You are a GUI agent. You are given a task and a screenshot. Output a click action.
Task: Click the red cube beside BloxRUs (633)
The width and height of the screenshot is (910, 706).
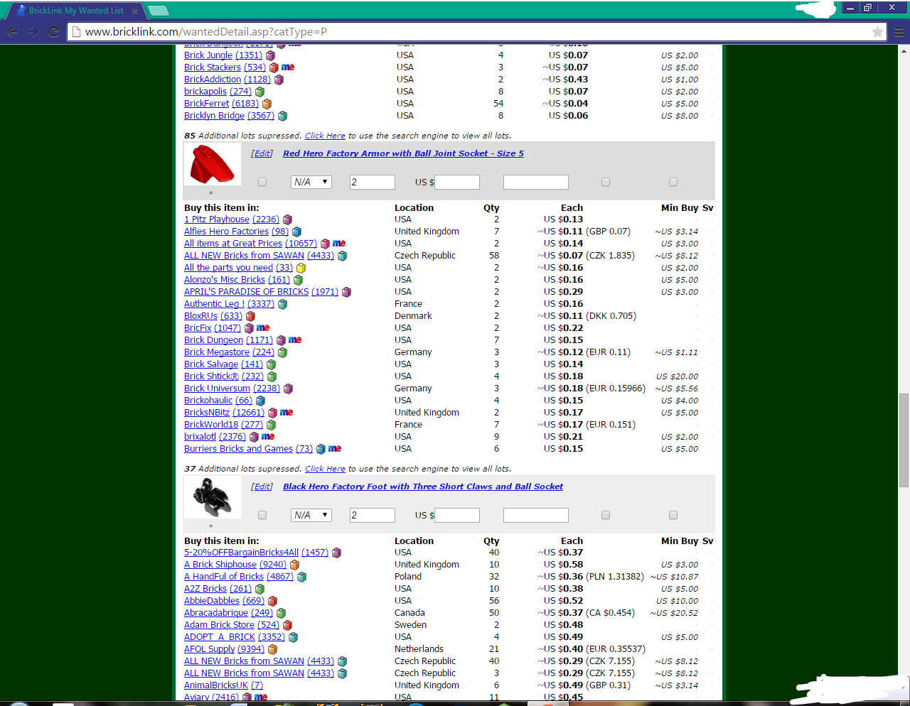pos(251,317)
